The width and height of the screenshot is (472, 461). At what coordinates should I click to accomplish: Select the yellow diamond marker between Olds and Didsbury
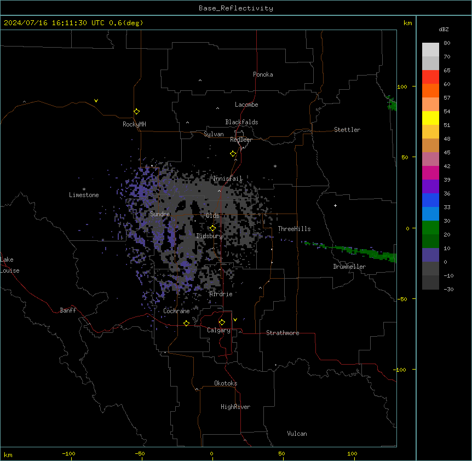pos(212,228)
